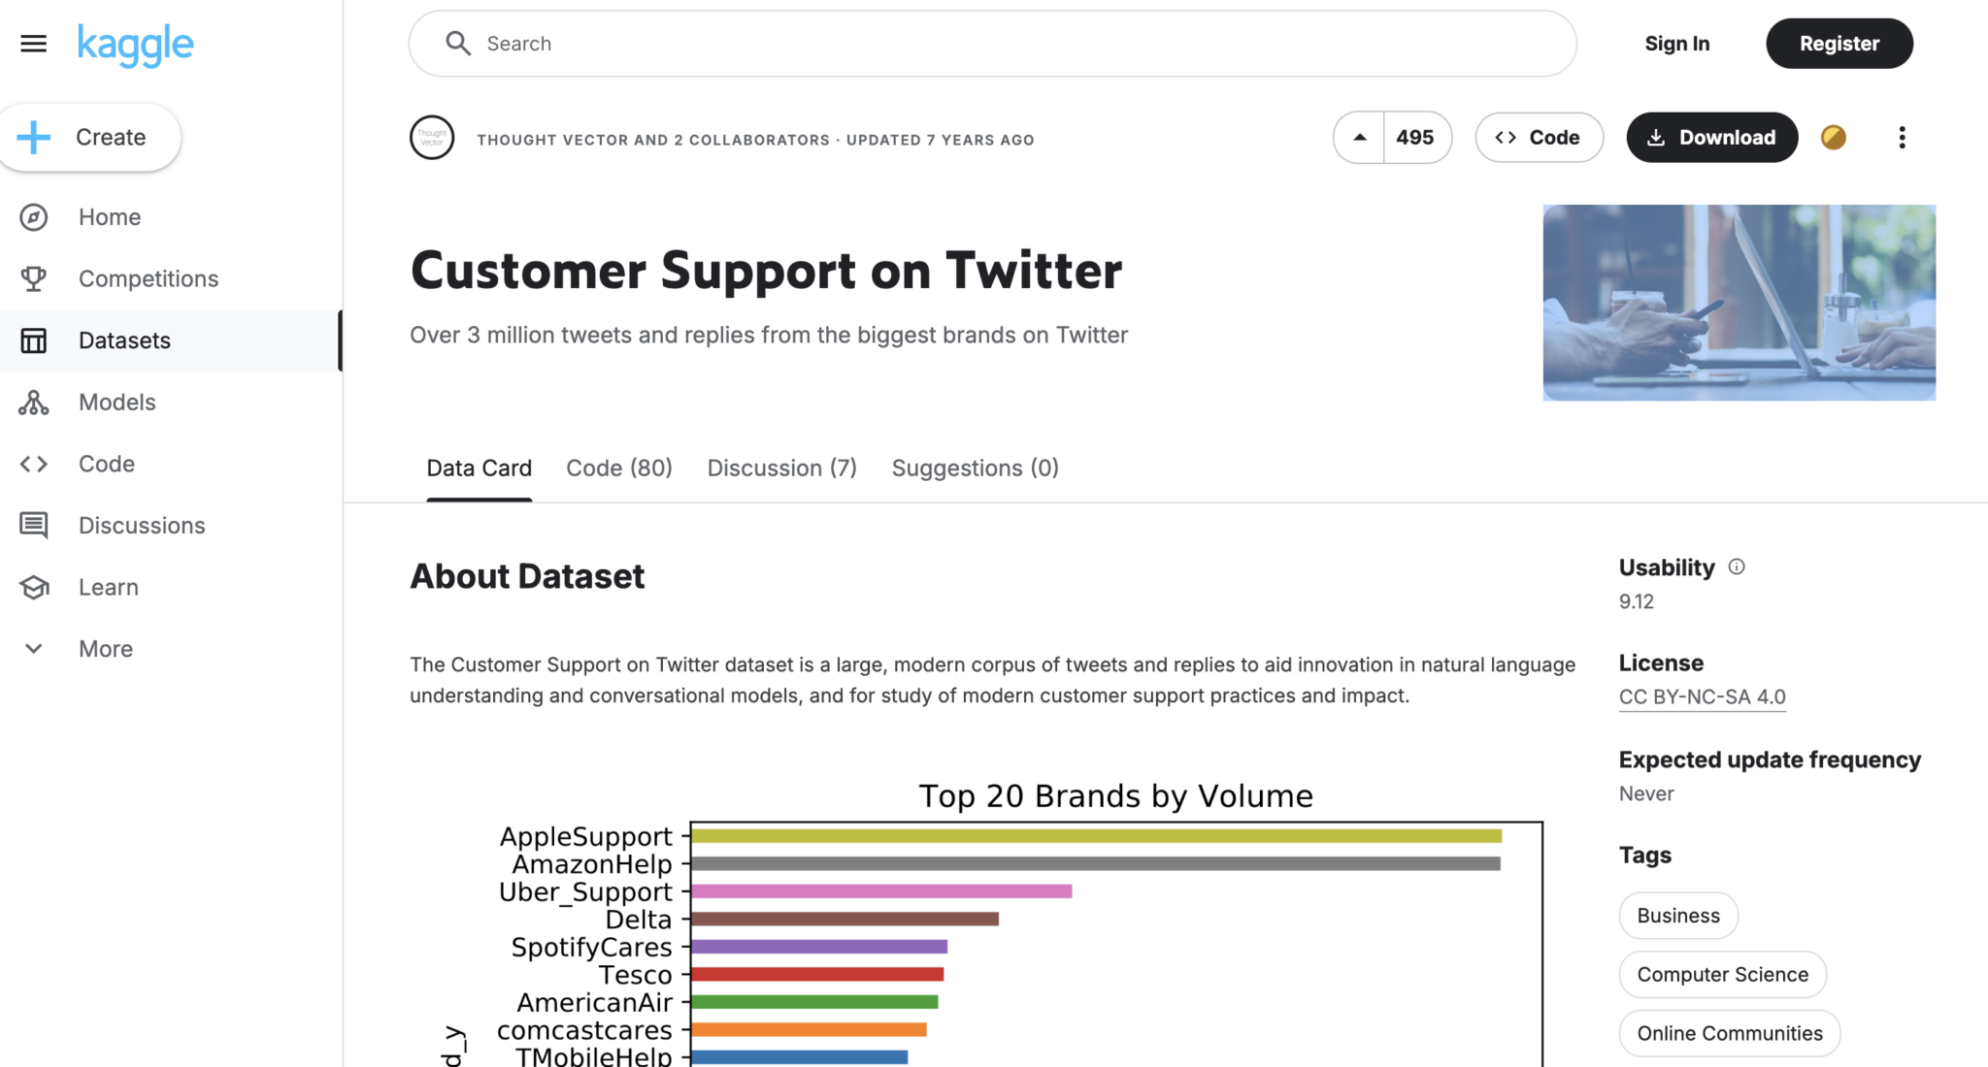Click the Home compass icon
Screen dimensions: 1988x1067
click(x=34, y=217)
